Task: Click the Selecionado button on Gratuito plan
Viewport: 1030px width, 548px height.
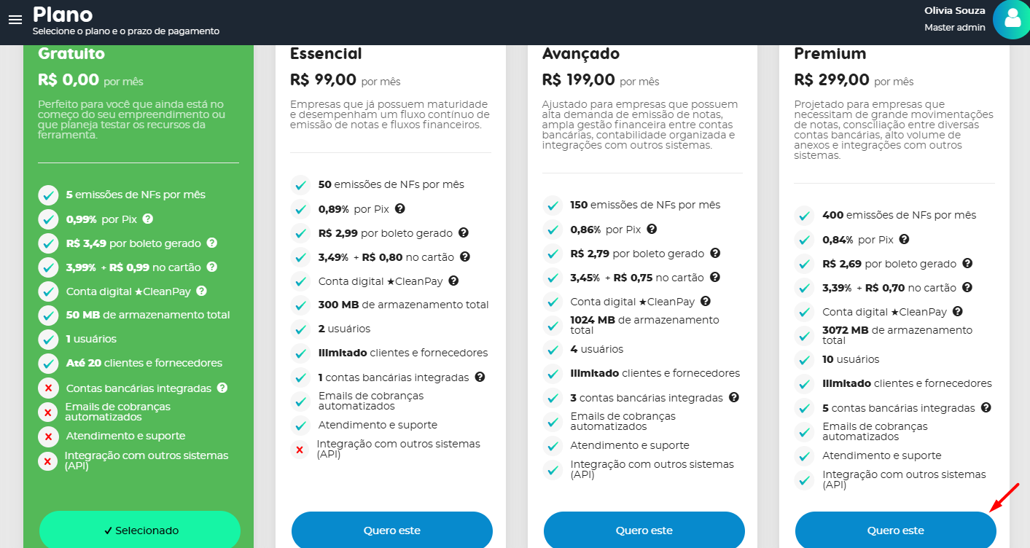Action: (140, 530)
